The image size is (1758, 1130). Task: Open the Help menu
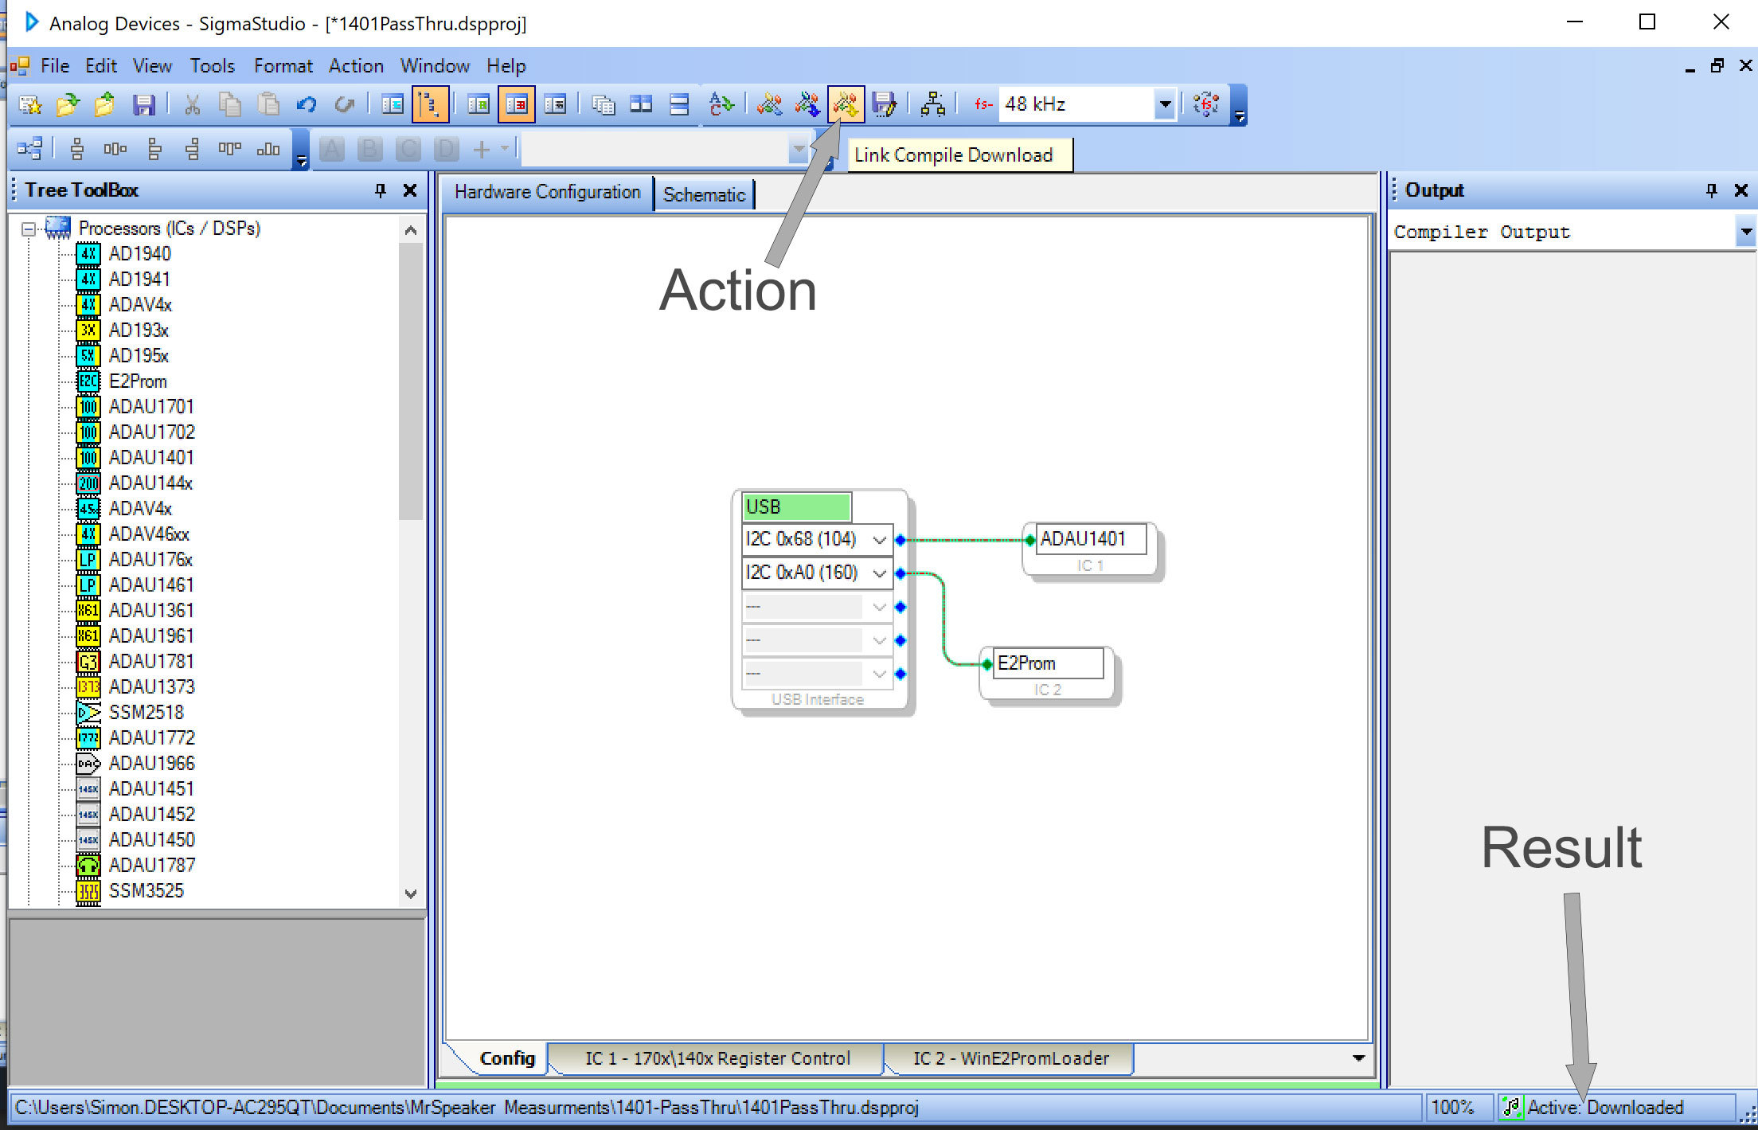[506, 66]
